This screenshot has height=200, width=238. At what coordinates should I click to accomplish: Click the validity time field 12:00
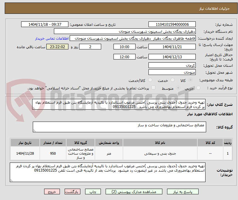[125, 57]
